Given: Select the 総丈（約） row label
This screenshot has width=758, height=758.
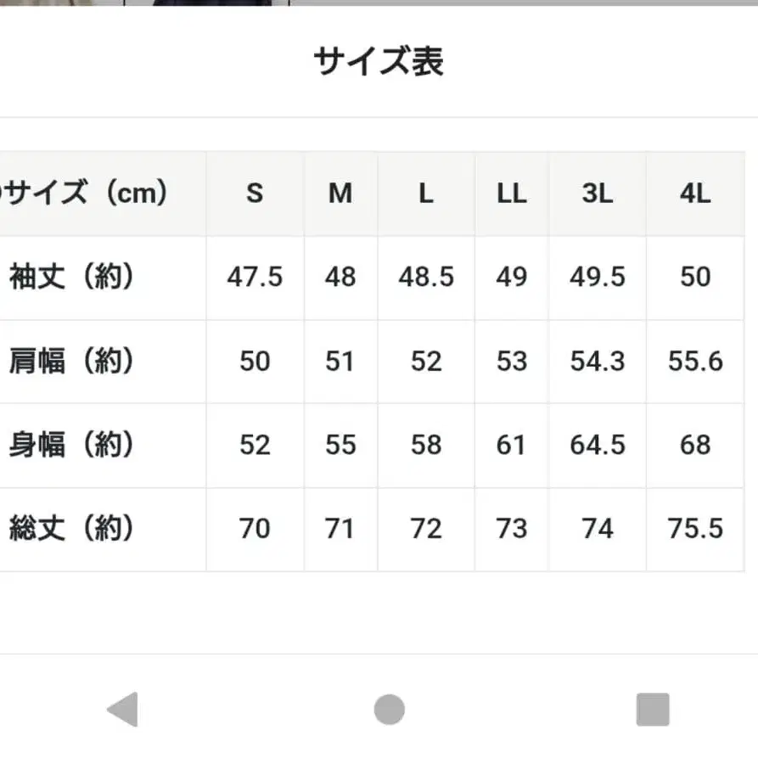Looking at the screenshot, I should coord(72,529).
